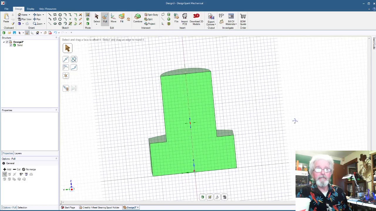Select the Solid item in Structure tree

pyautogui.click(x=20, y=45)
